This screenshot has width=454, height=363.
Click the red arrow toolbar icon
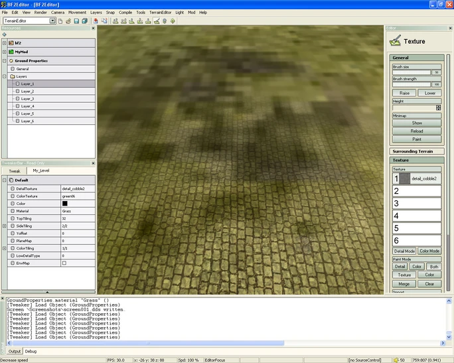coord(96,21)
